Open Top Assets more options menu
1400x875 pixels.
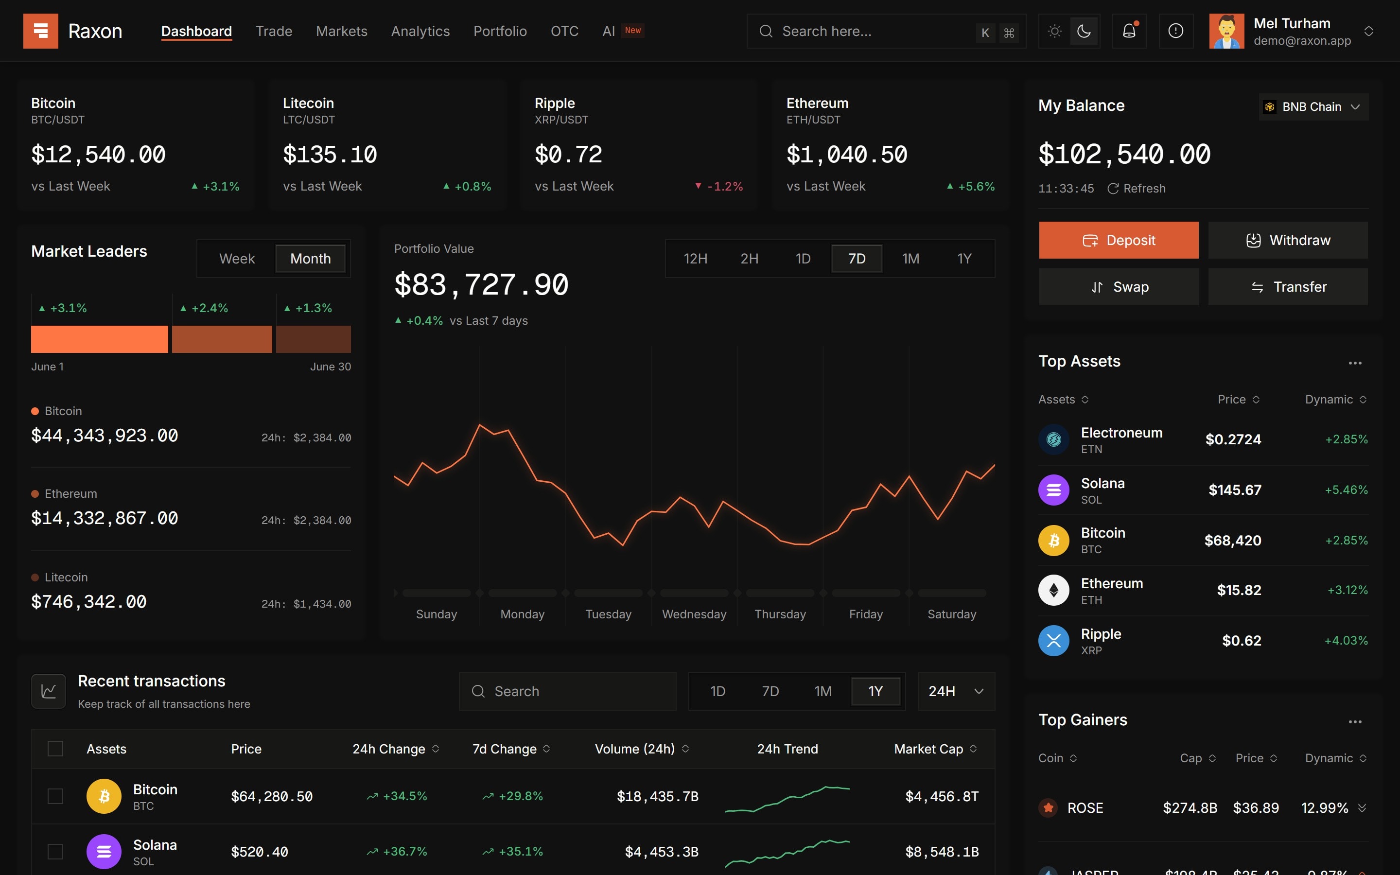coord(1355,363)
